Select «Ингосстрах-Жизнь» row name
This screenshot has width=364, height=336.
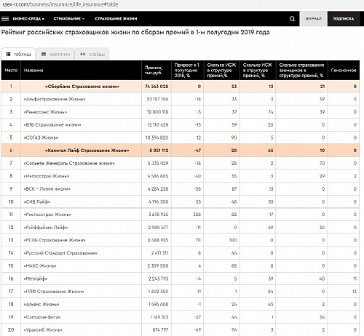pyautogui.click(x=47, y=176)
